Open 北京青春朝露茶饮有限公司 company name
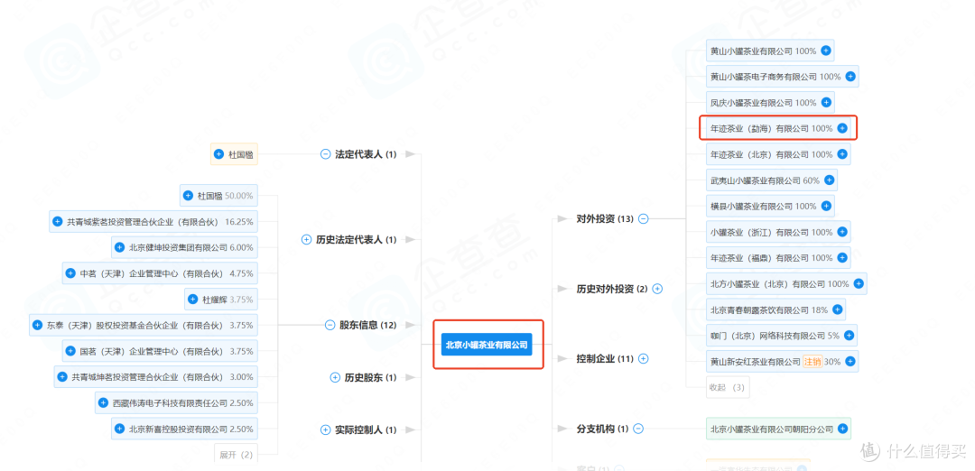This screenshot has width=975, height=471. point(760,309)
